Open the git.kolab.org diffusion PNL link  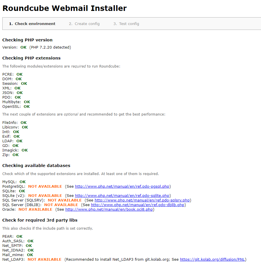point(212,260)
